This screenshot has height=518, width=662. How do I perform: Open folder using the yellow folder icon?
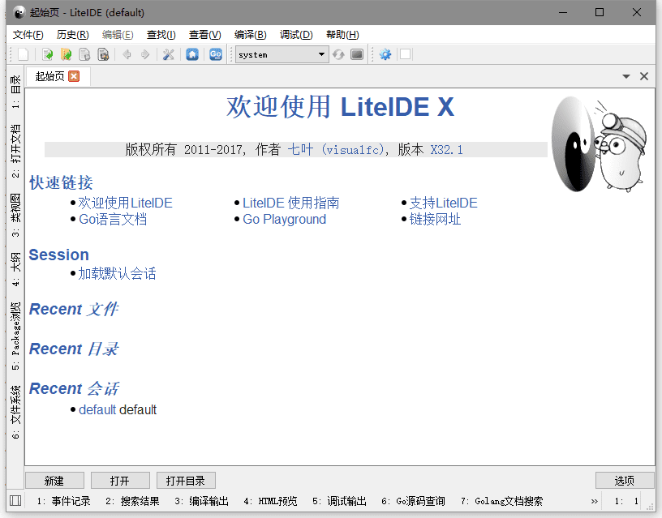click(67, 54)
